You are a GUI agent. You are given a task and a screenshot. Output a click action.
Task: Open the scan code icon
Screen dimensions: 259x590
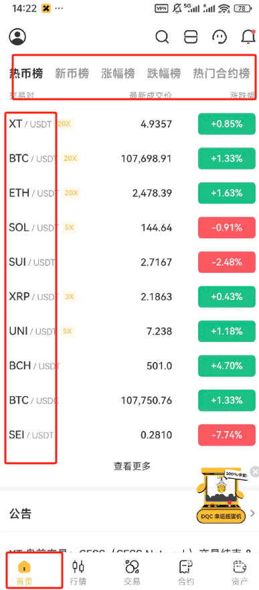pyautogui.click(x=191, y=37)
